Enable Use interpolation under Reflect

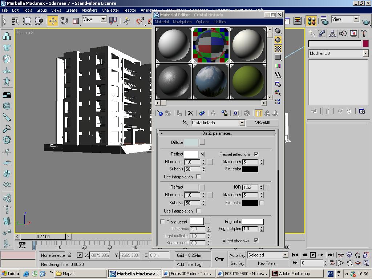pyautogui.click(x=198, y=177)
